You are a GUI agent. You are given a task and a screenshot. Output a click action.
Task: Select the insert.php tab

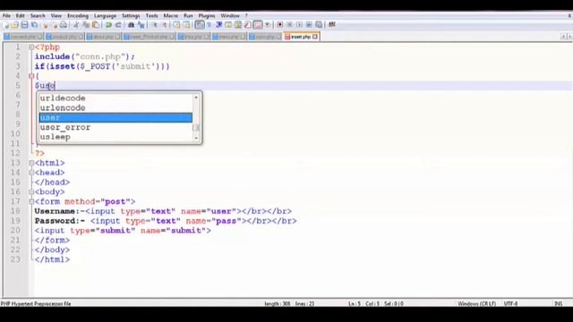pyautogui.click(x=301, y=37)
